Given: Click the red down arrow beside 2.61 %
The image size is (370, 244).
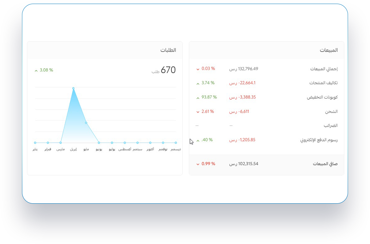Looking at the screenshot, I should [x=198, y=112].
